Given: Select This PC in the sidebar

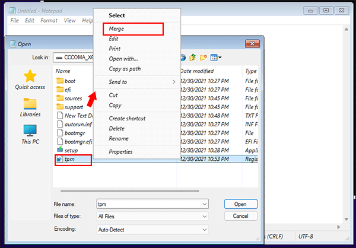Looking at the screenshot, I should coord(30,133).
